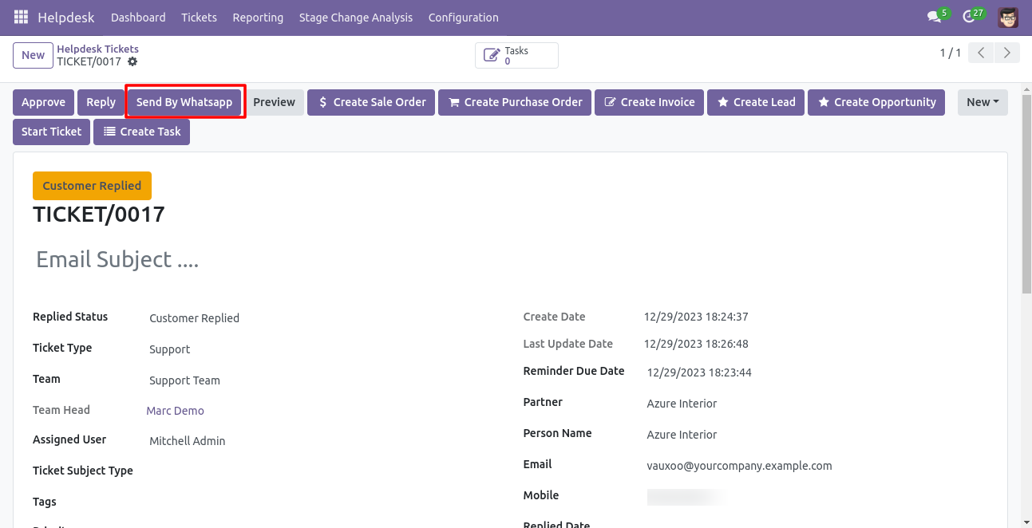Go to next record with right arrow
Image resolution: width=1032 pixels, height=528 pixels.
[x=1007, y=53]
